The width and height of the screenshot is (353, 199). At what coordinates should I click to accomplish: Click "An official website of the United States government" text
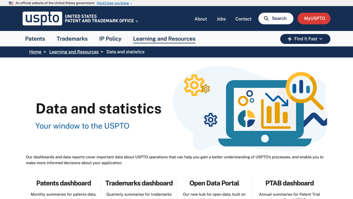click(55, 3)
